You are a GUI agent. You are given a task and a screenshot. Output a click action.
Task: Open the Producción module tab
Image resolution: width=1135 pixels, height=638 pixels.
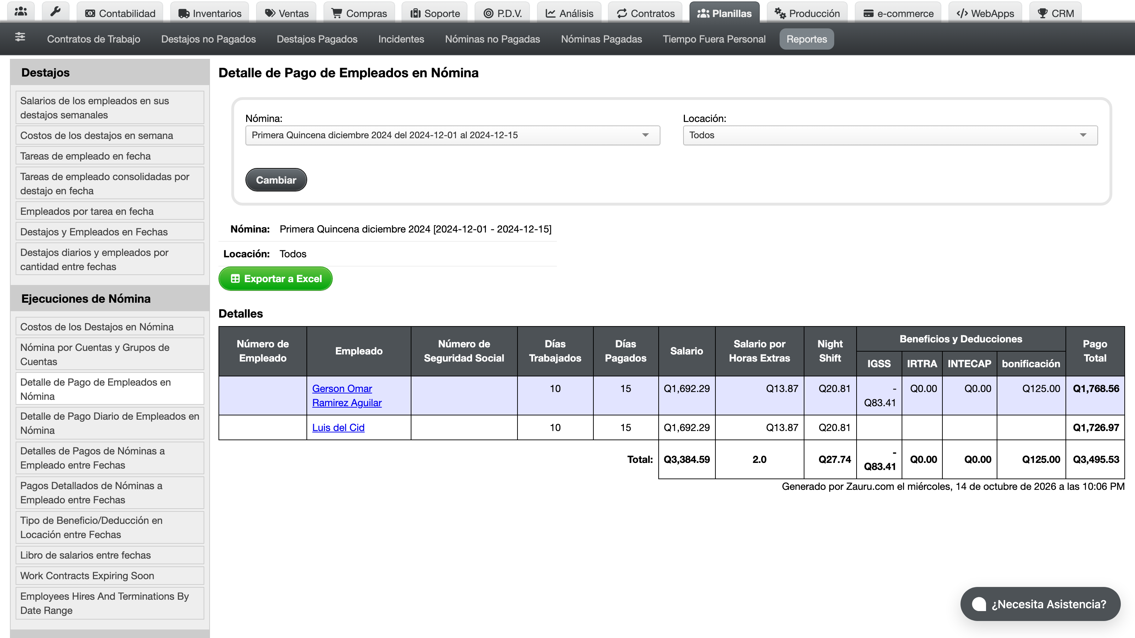(x=807, y=13)
